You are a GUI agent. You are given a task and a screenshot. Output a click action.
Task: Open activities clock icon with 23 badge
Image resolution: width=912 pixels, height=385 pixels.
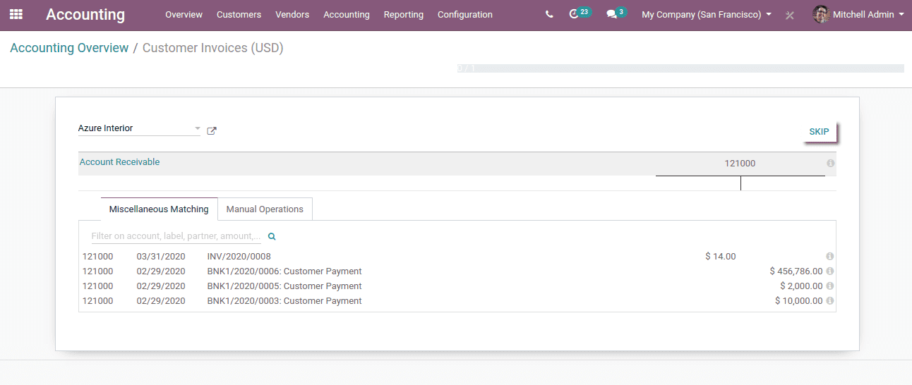click(x=579, y=13)
